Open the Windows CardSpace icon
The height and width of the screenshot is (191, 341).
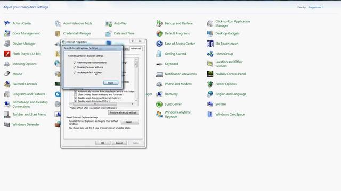point(210,114)
